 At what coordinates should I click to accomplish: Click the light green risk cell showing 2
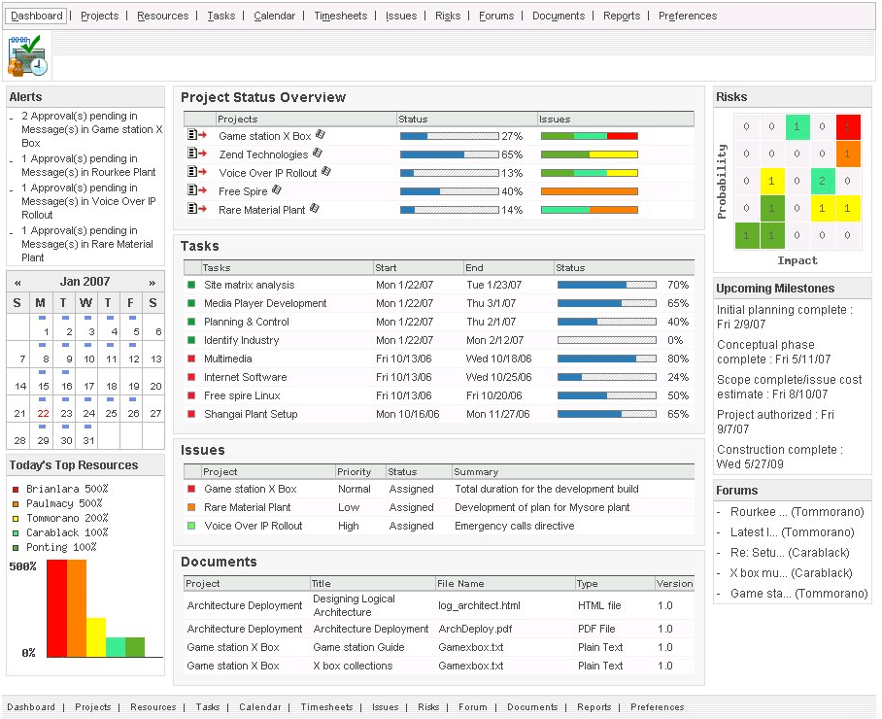pos(822,181)
